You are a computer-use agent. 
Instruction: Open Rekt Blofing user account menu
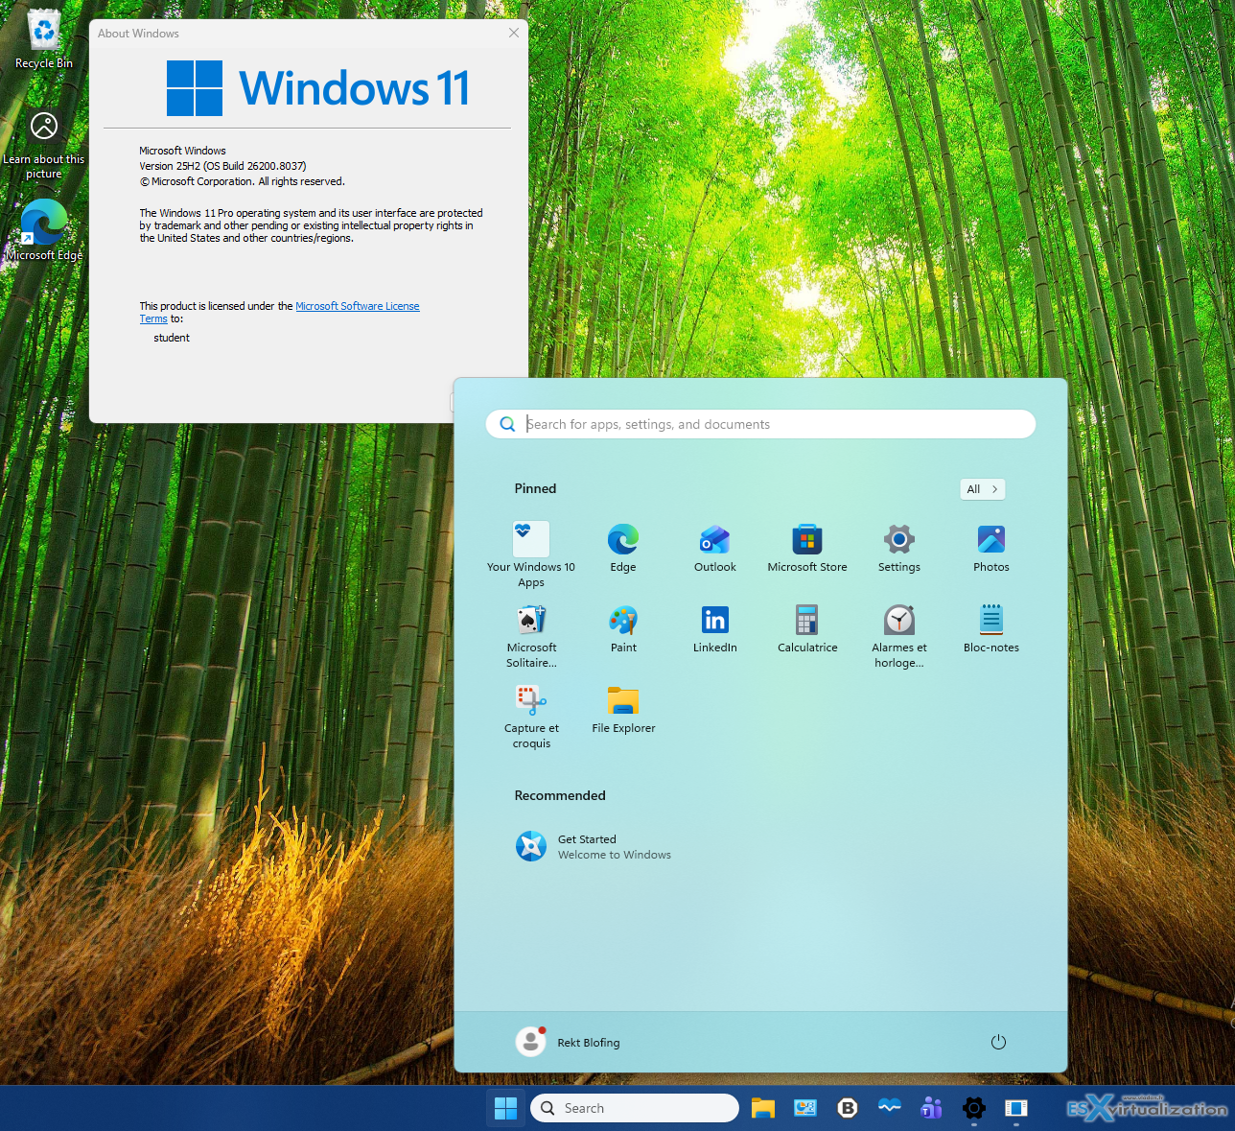click(569, 1042)
